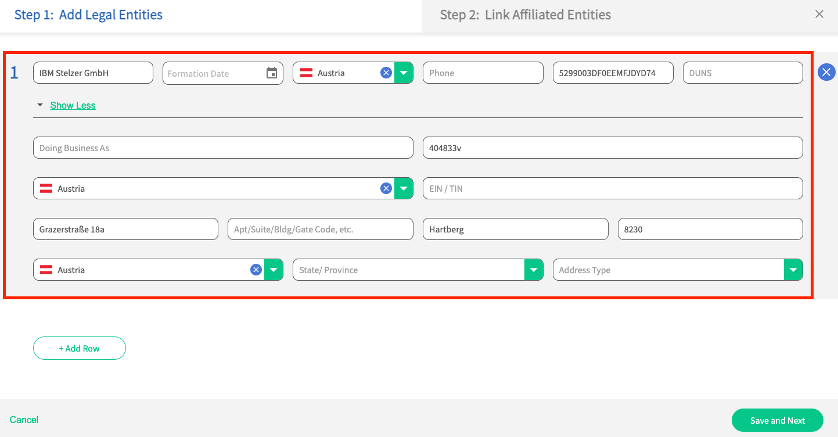The width and height of the screenshot is (838, 437).
Task: Click the State/ Province text area
Action: (x=409, y=270)
